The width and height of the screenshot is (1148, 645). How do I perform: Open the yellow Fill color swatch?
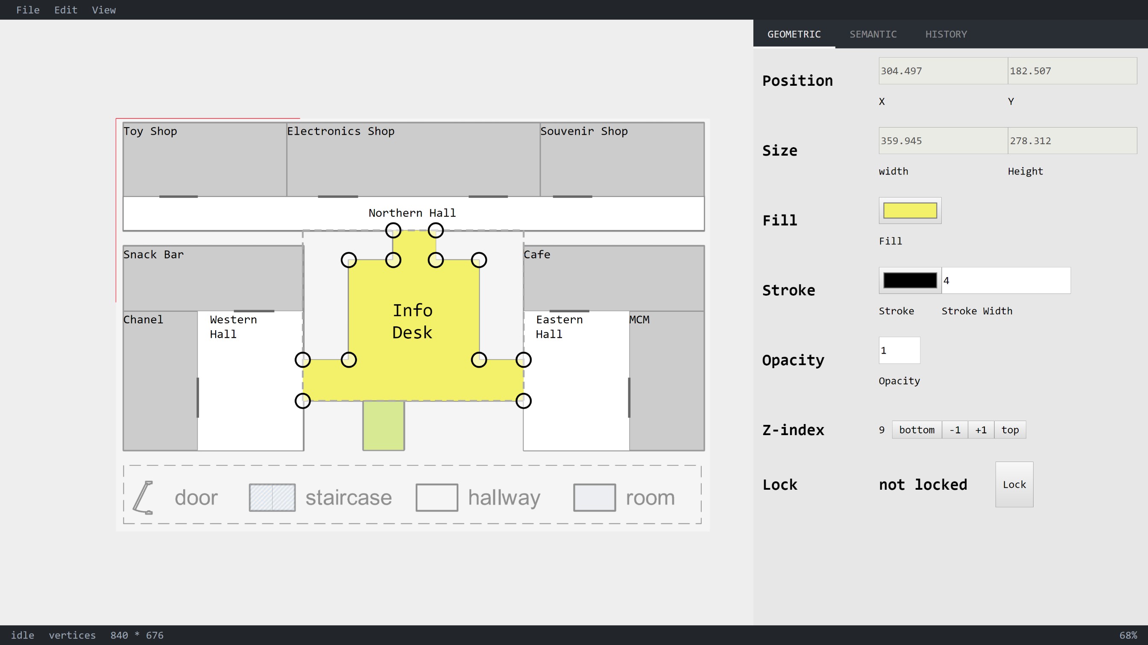(910, 211)
